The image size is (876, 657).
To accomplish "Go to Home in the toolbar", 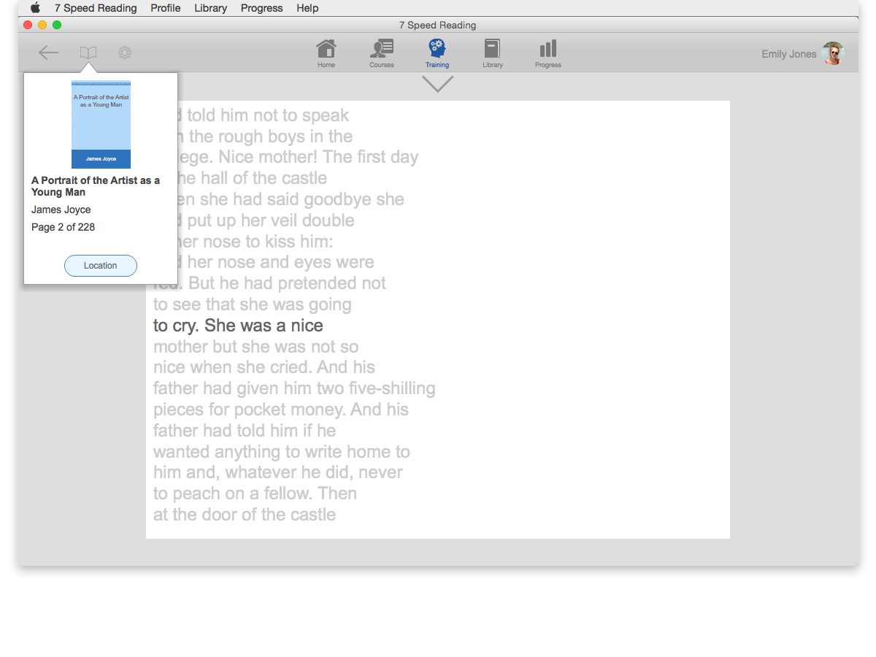I will point(326,53).
